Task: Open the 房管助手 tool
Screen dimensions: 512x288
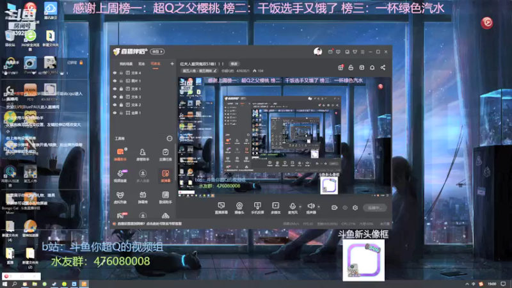Action: coord(143,154)
